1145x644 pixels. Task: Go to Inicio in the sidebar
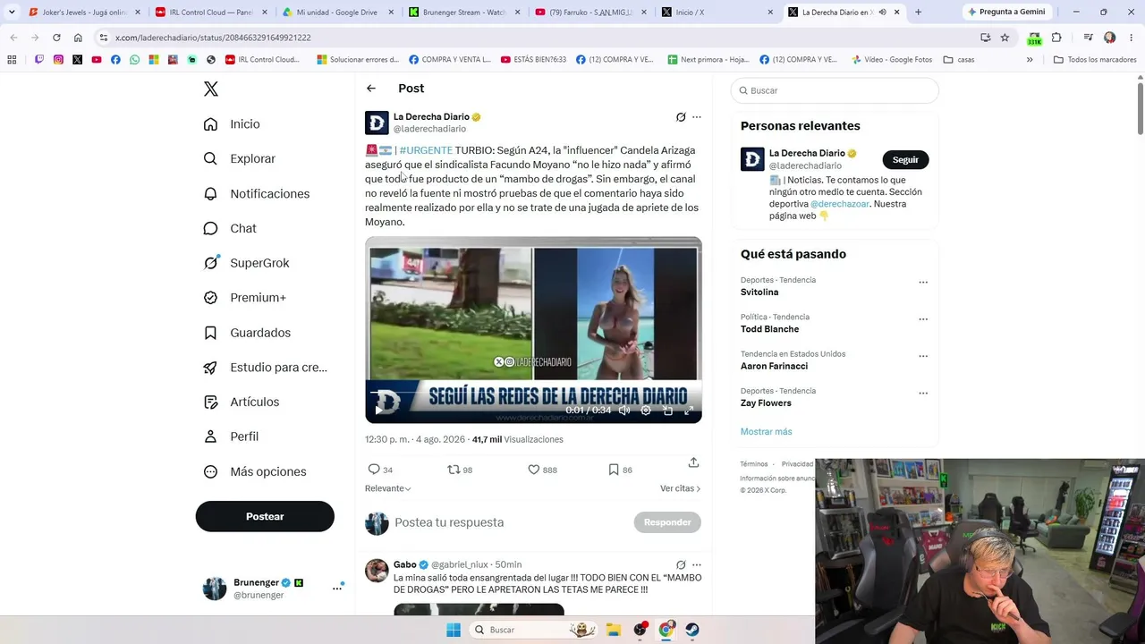click(232, 124)
